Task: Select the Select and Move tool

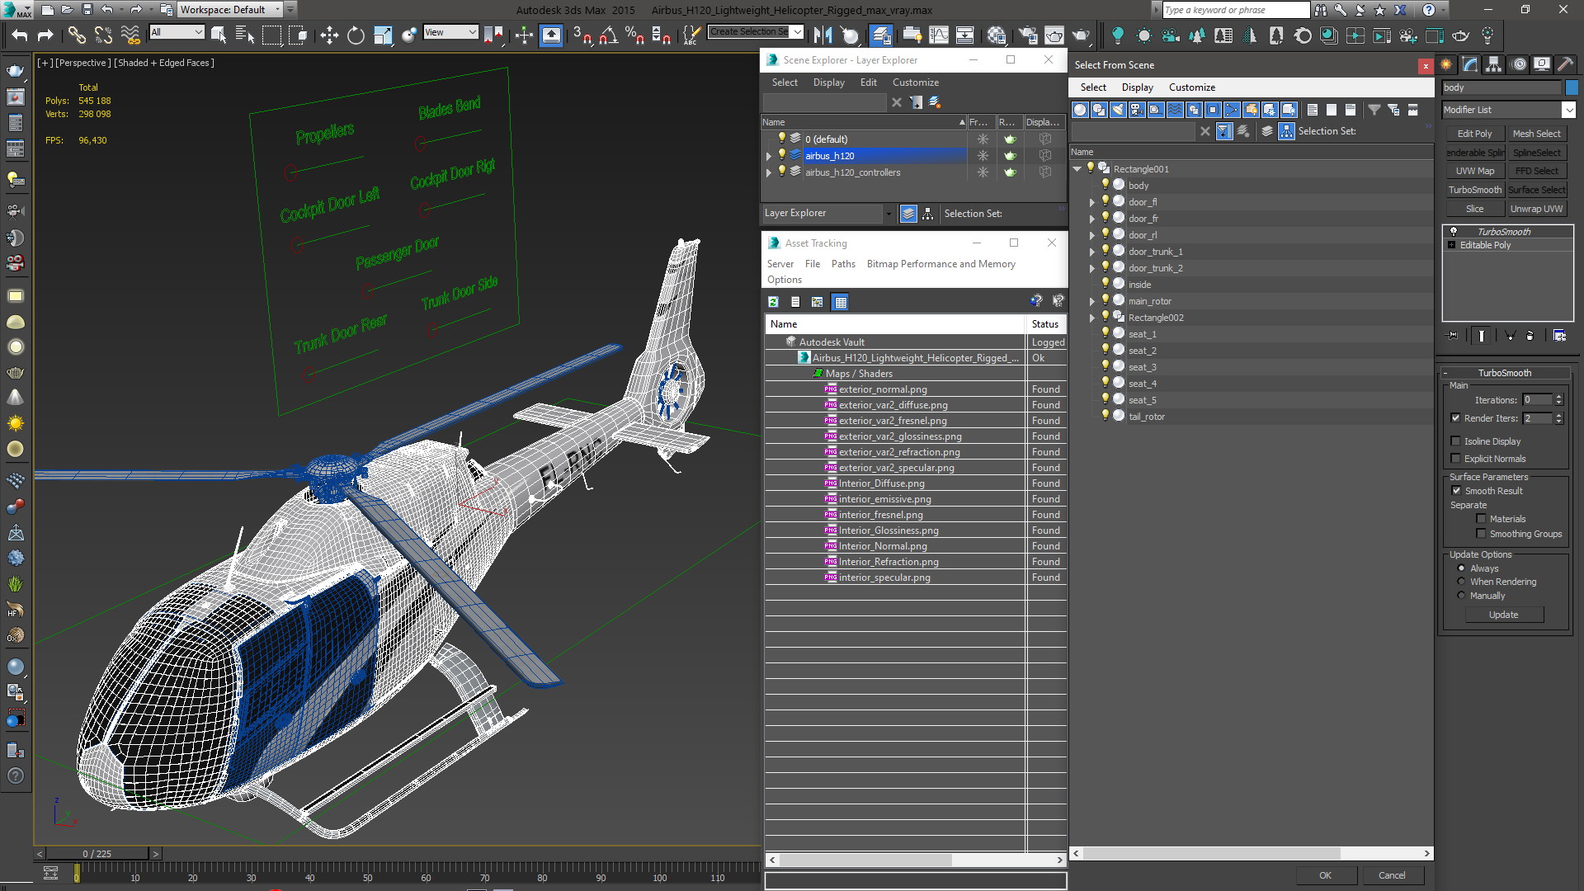Action: pyautogui.click(x=329, y=35)
